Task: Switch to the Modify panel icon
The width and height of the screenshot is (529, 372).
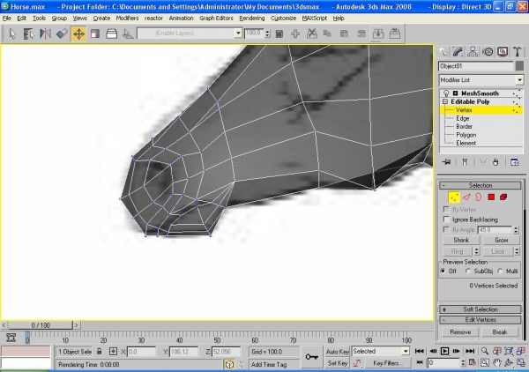Action: [458, 52]
